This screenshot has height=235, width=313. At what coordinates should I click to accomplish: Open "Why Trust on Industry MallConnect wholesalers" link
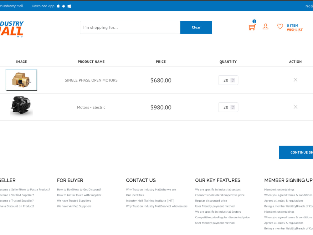click(x=157, y=206)
